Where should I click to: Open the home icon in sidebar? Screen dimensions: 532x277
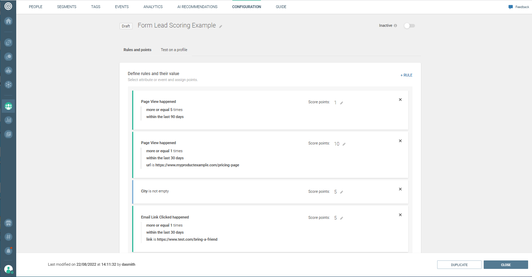coord(8,21)
